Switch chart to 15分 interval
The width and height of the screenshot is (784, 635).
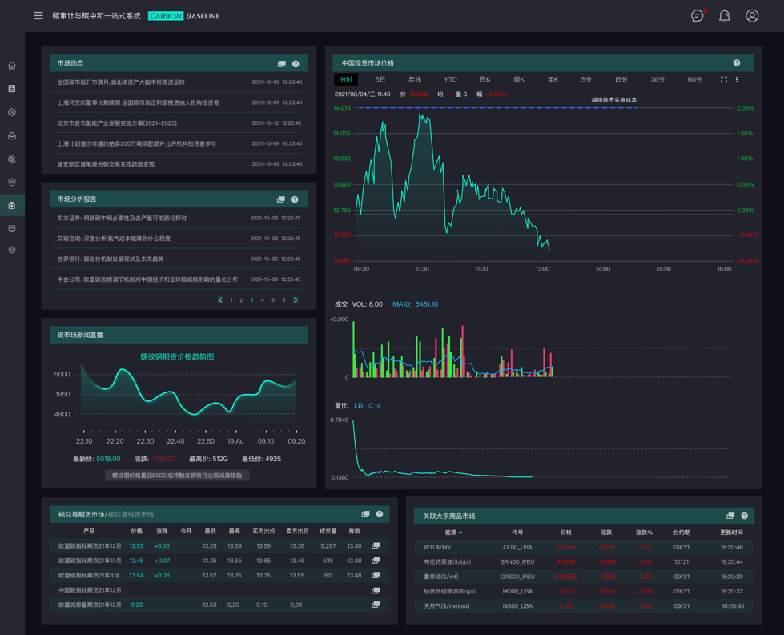pos(621,79)
